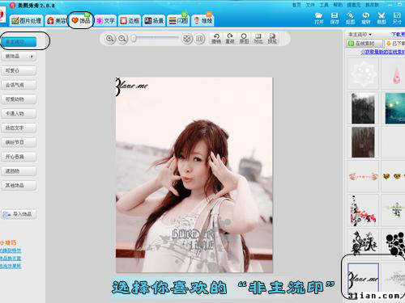
Task: Click the zoom slider handle
Action: pos(134,39)
